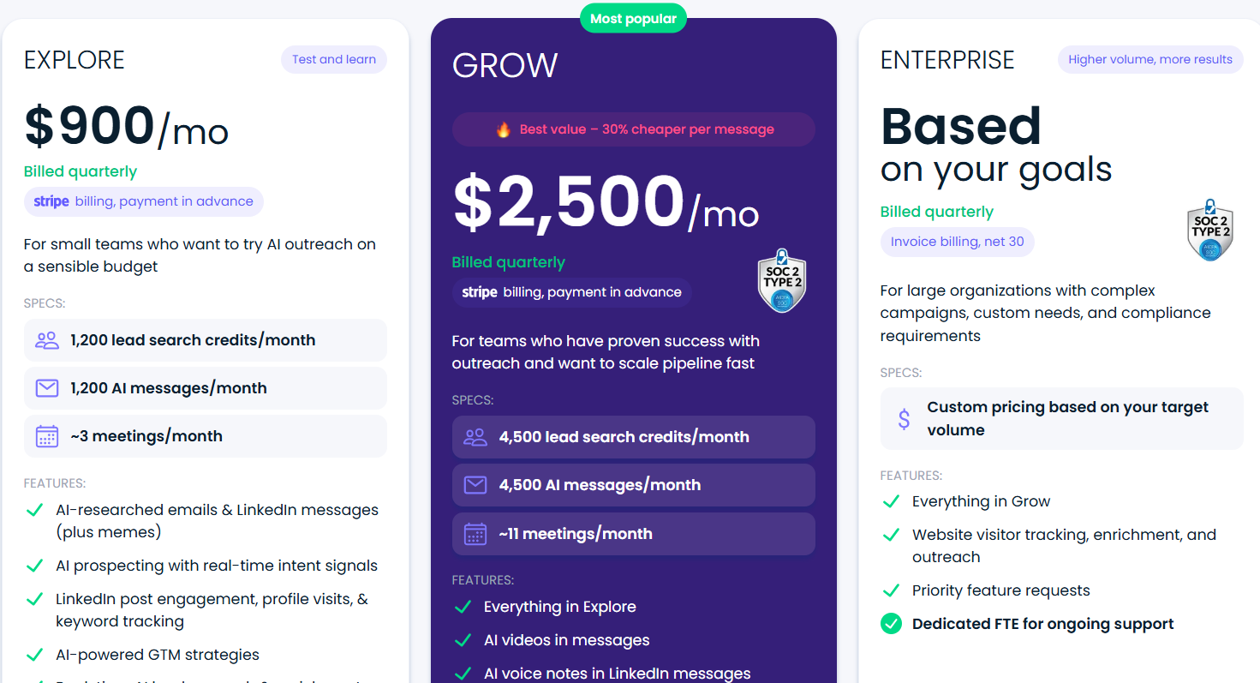The height and width of the screenshot is (683, 1260).
Task: Click the calendar icon beside ~11 meetings/month
Action: (x=475, y=533)
